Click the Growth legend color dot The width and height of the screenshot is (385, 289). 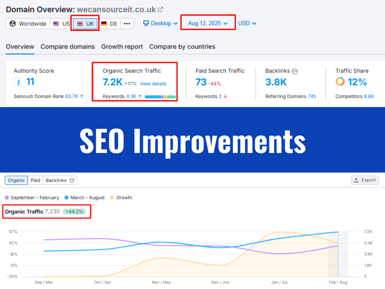click(x=112, y=198)
